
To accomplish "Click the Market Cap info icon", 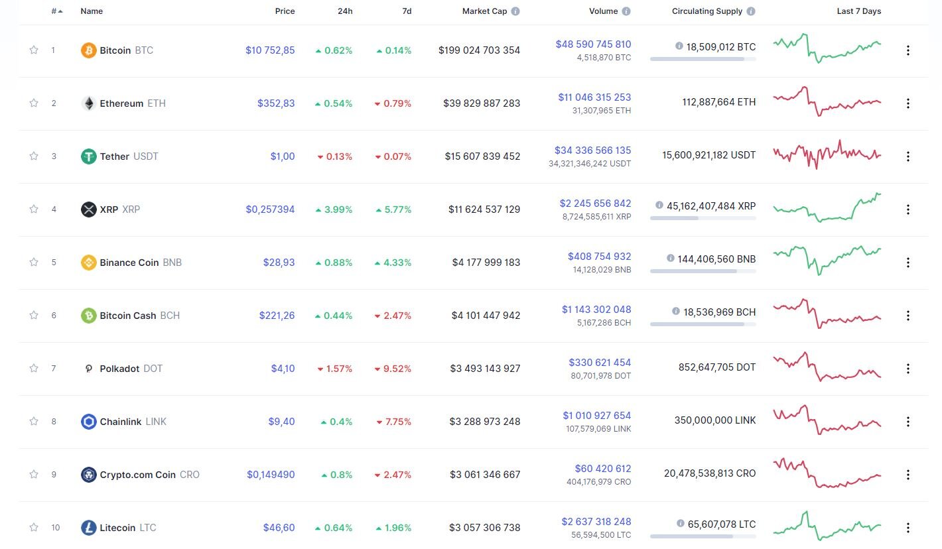I will click(x=515, y=11).
